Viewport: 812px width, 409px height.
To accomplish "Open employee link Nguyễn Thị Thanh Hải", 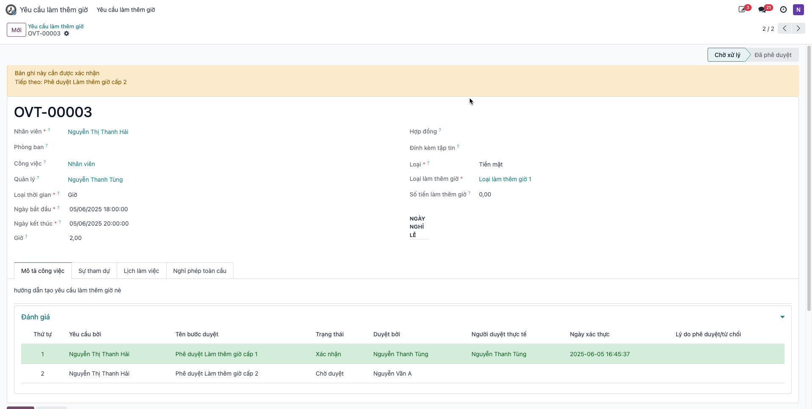I will pos(98,132).
